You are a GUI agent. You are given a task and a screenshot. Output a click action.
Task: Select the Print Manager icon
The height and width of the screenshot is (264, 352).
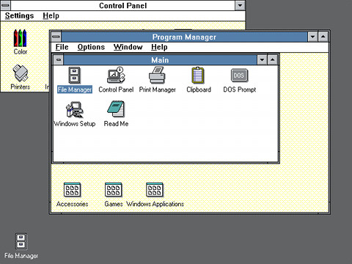(x=157, y=76)
